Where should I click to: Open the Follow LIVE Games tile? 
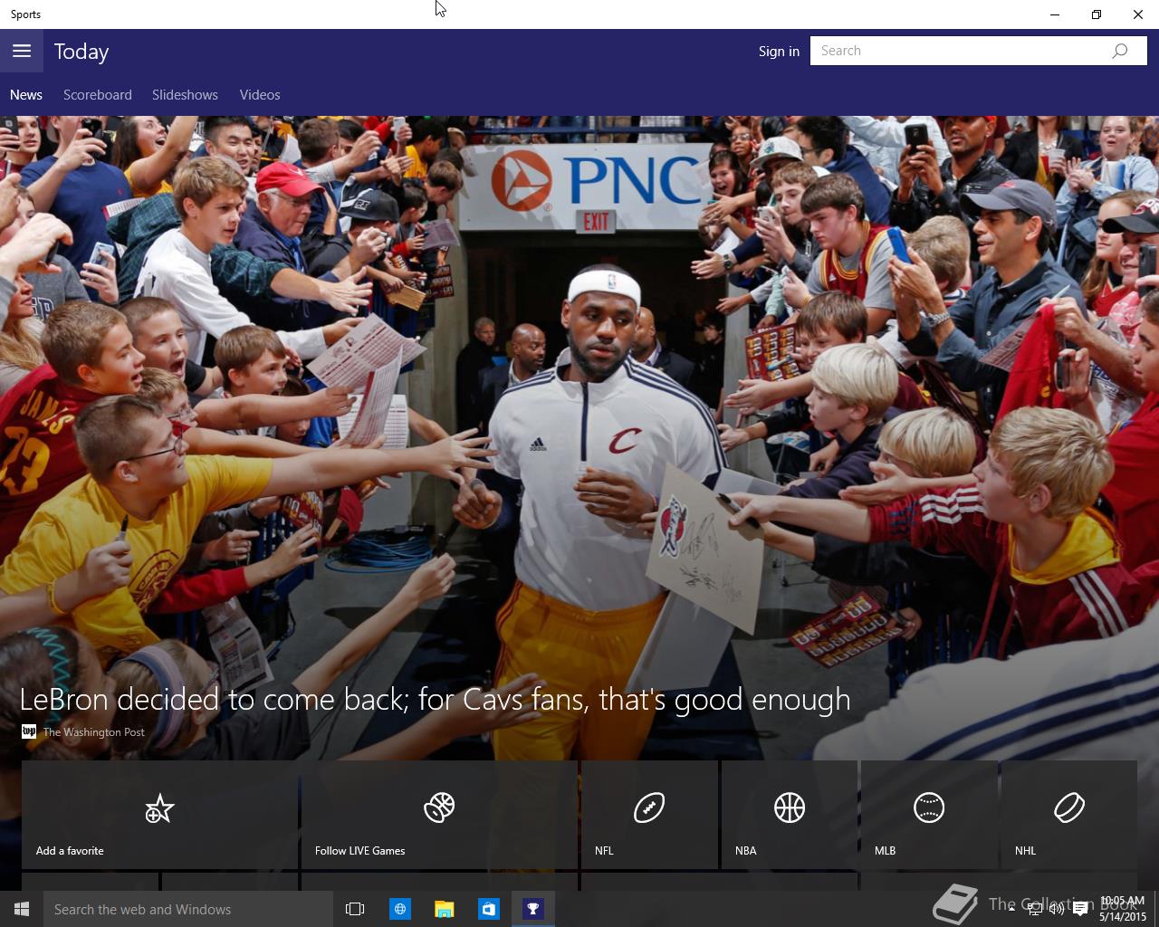click(439, 814)
